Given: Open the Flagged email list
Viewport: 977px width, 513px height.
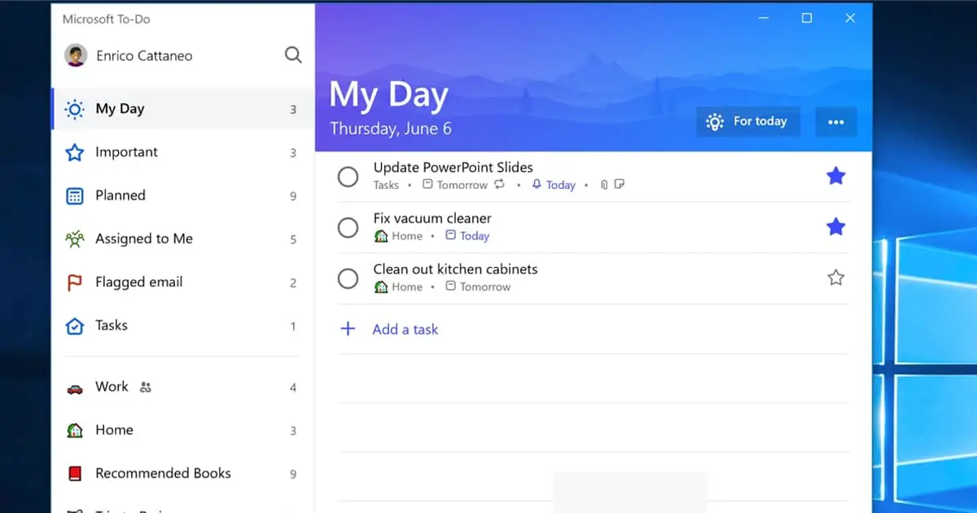Looking at the screenshot, I should point(183,283).
